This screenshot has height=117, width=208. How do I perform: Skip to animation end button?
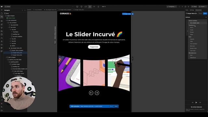(x=200, y=102)
